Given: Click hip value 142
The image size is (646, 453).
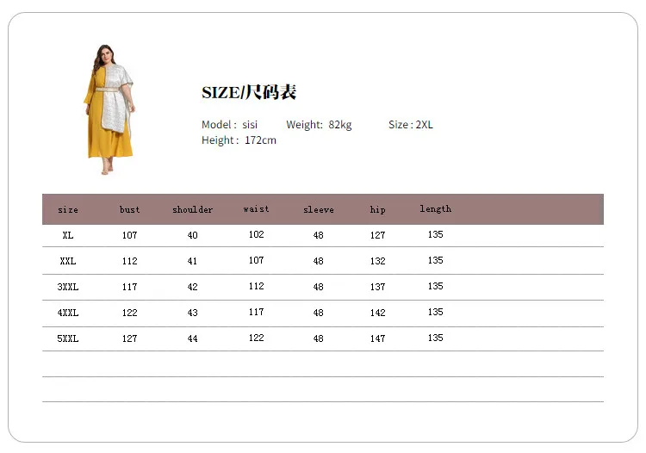Looking at the screenshot, I should [x=378, y=313].
